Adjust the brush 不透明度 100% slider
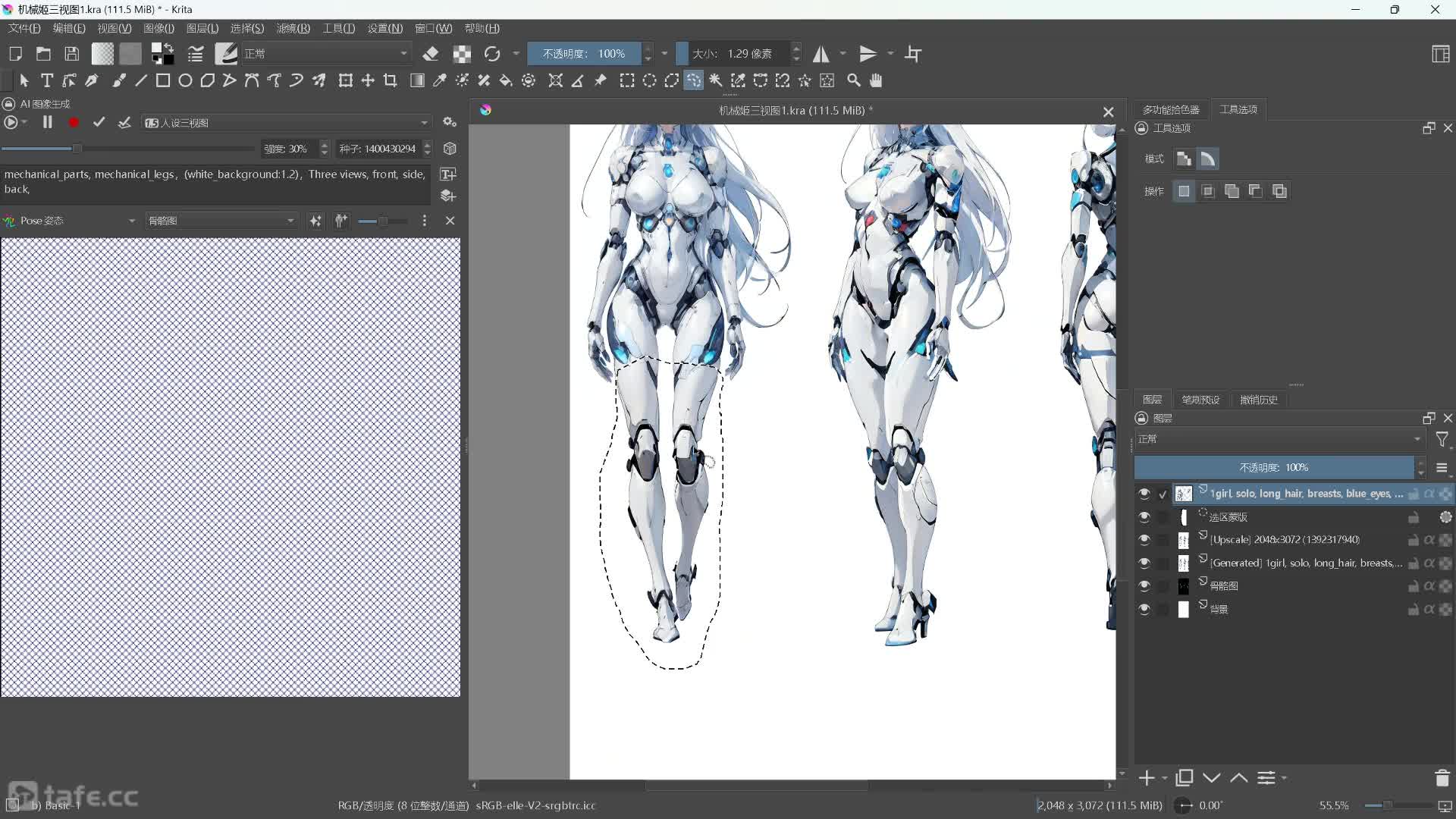The width and height of the screenshot is (1456, 819). coord(584,54)
